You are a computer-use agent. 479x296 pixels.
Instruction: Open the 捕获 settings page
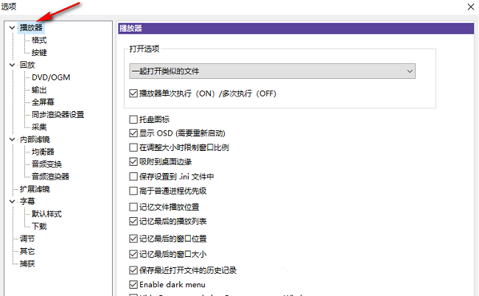[x=27, y=264]
